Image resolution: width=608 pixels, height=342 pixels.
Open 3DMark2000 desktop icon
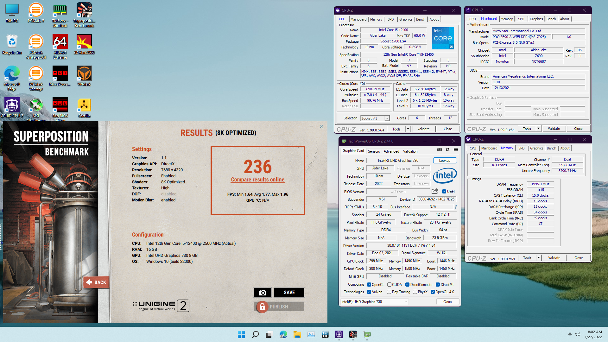pyautogui.click(x=84, y=45)
